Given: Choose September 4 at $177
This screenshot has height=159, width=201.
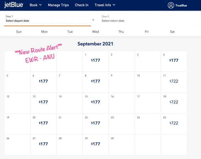Looking at the screenshot, I should [174, 61].
